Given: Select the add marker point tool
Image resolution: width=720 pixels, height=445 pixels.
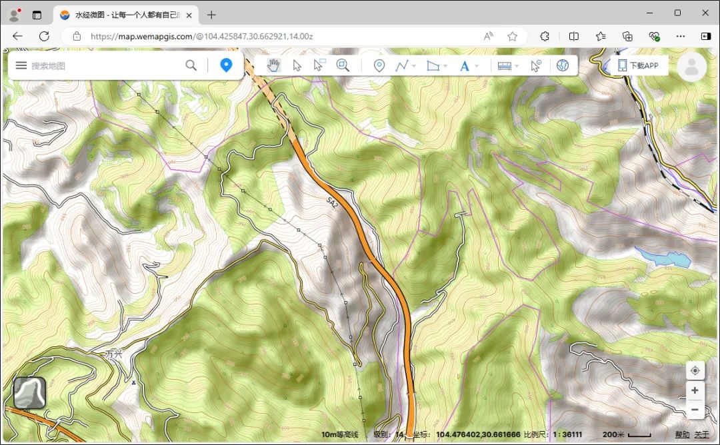Looking at the screenshot, I should 379,65.
